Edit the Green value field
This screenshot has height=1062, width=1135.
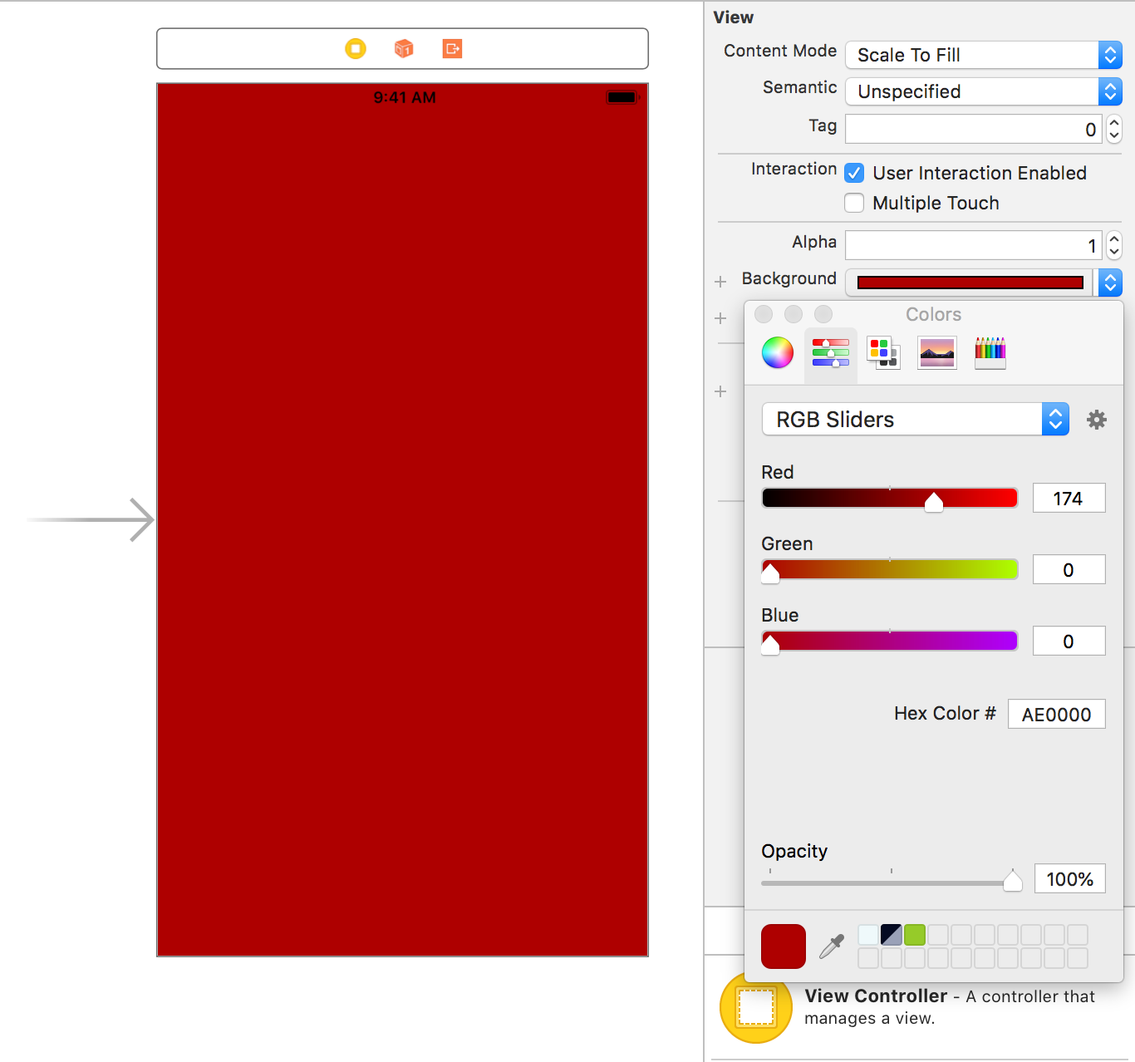coord(1069,569)
